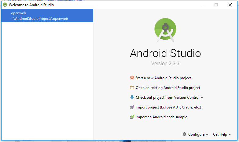This screenshot has height=142, width=239.
Task: Click the large Android Studio logo
Action: click(x=165, y=30)
